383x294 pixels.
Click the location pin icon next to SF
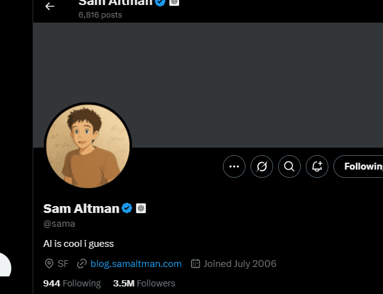pyautogui.click(x=49, y=264)
